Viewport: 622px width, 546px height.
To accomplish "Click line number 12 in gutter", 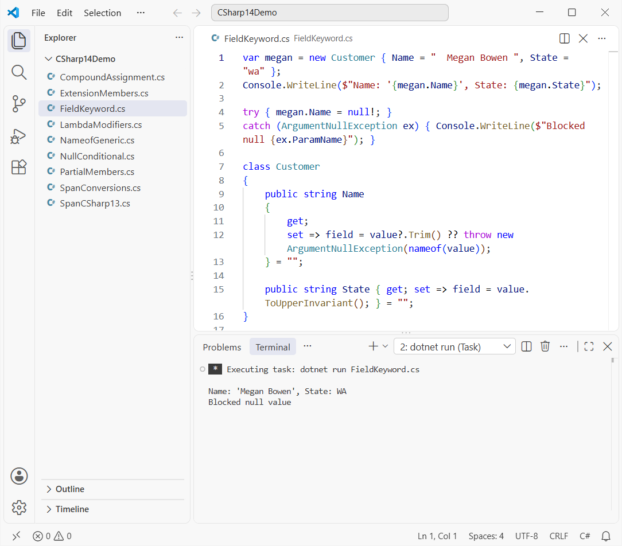I will (219, 235).
